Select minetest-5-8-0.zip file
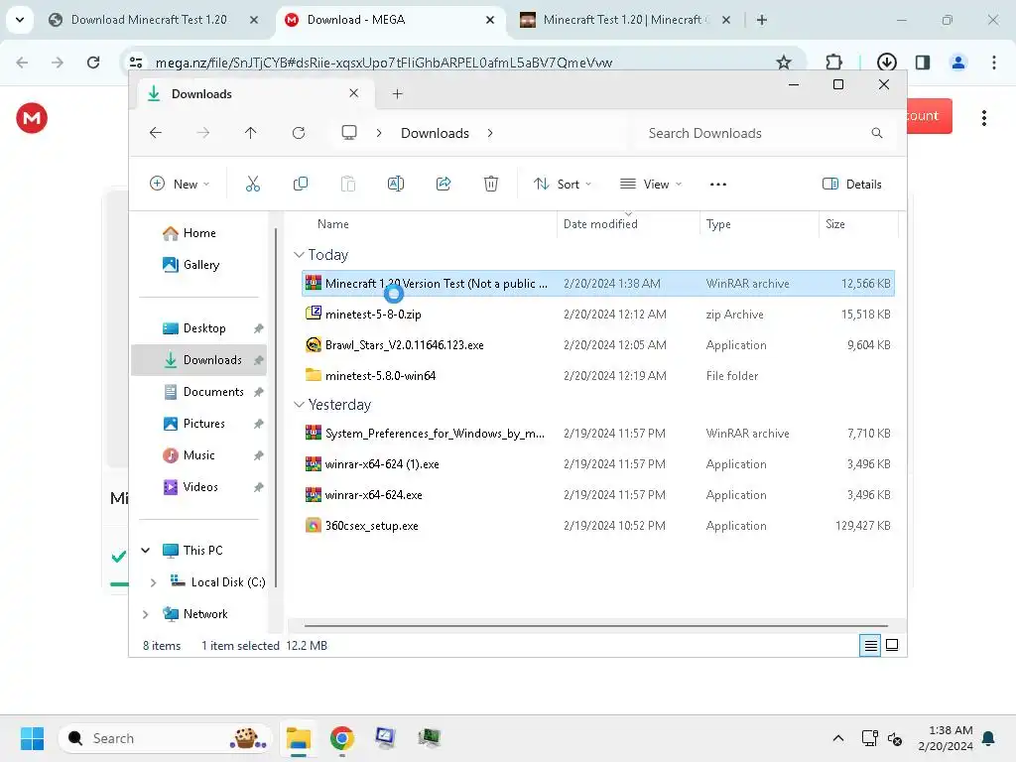1016x762 pixels. coord(598,315)
